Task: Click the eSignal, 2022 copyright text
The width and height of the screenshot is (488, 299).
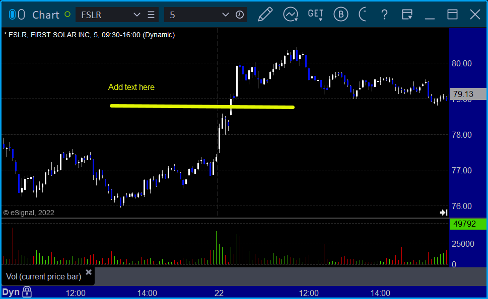Action: point(29,213)
